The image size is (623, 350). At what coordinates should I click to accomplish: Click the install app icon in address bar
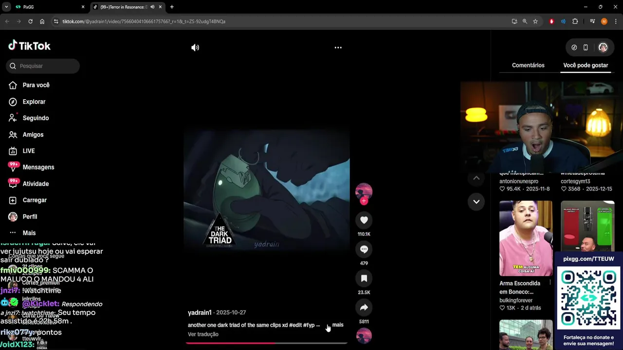pos(514,21)
